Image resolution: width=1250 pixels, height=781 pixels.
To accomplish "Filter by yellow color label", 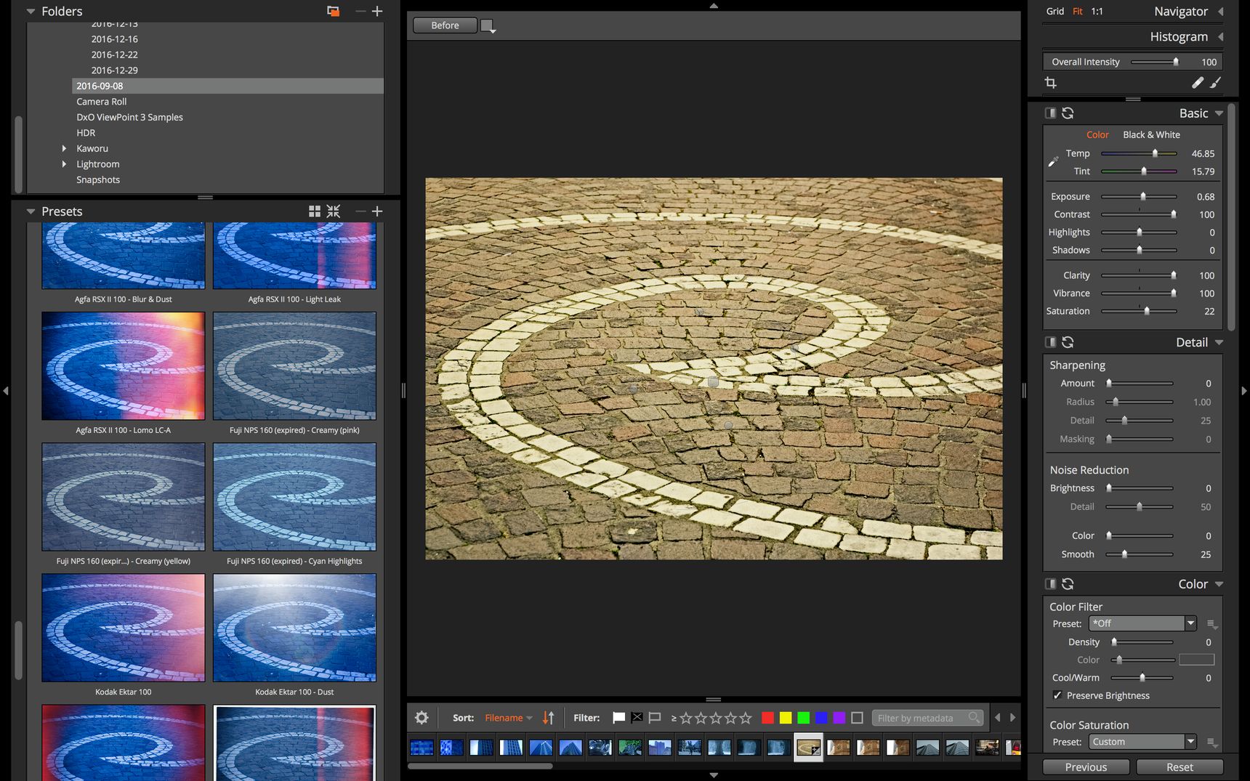I will pyautogui.click(x=786, y=718).
